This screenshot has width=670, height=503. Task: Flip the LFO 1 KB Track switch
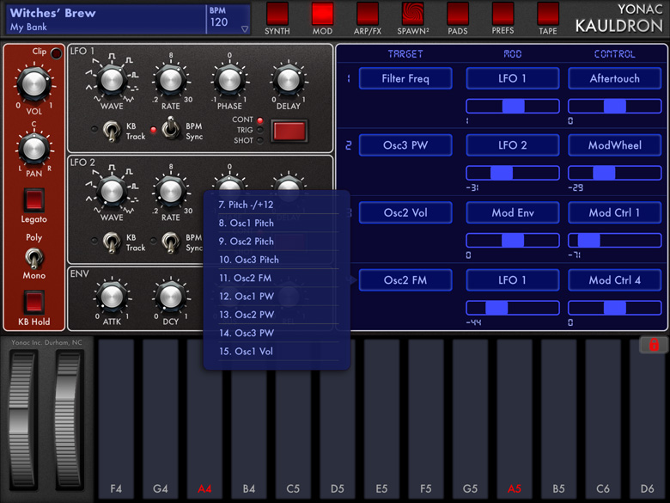(112, 131)
